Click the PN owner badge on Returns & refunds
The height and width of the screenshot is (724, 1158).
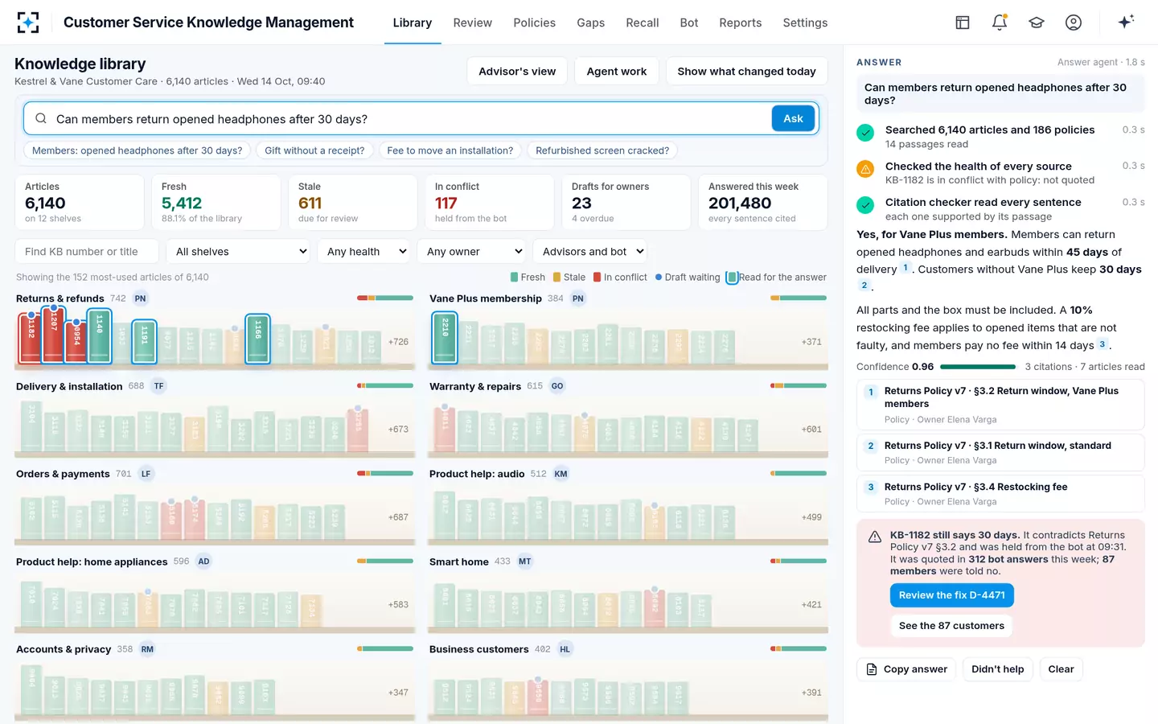click(x=141, y=298)
